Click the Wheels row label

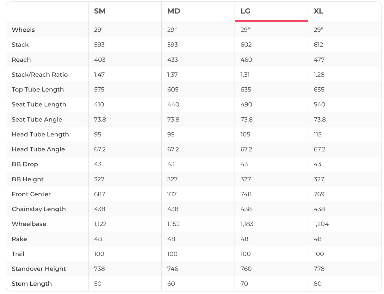click(x=23, y=30)
